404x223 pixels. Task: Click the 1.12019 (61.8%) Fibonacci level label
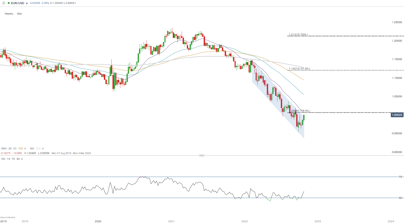pyautogui.click(x=299, y=69)
